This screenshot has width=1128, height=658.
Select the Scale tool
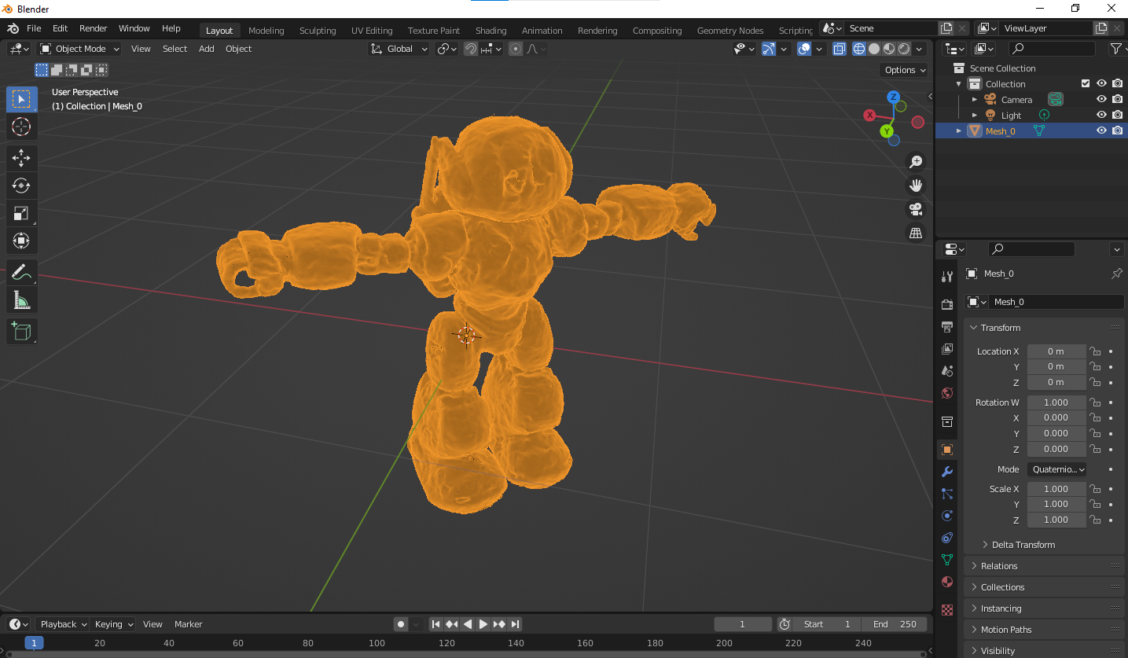21,213
